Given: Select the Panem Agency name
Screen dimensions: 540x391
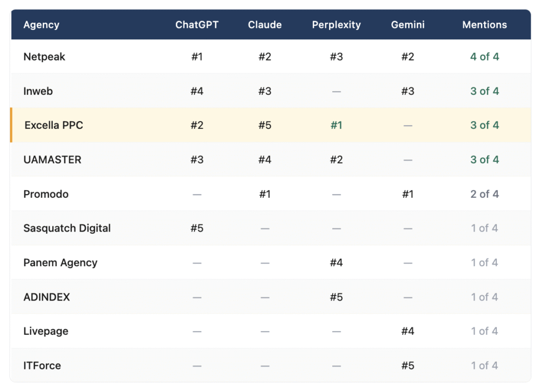Looking at the screenshot, I should click(60, 263).
